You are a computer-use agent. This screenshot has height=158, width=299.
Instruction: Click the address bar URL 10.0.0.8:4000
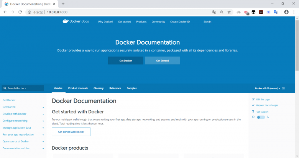(x=57, y=12)
